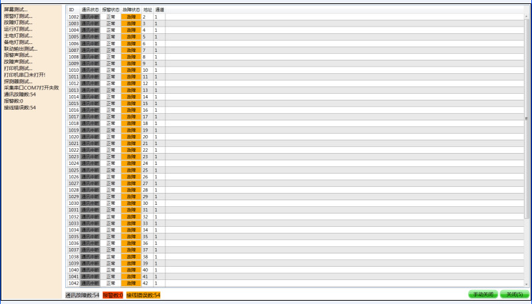Select the 打印机串口未打开! log entry
Screen dimensions: 532x304
coord(24,75)
